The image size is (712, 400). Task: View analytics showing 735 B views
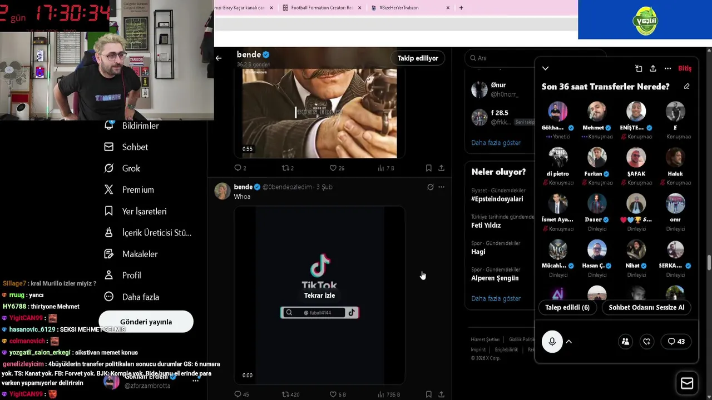389,394
